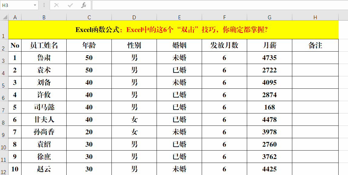348x175 pixels.
Task: Select row 11 header
Action: [4, 157]
